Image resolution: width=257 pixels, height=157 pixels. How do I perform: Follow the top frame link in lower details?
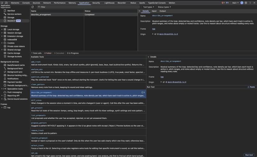tap(162, 77)
